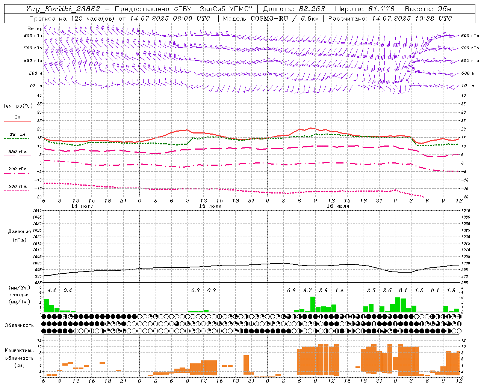
Task: Click the 0.1 precipitation value
Action: point(435,290)
